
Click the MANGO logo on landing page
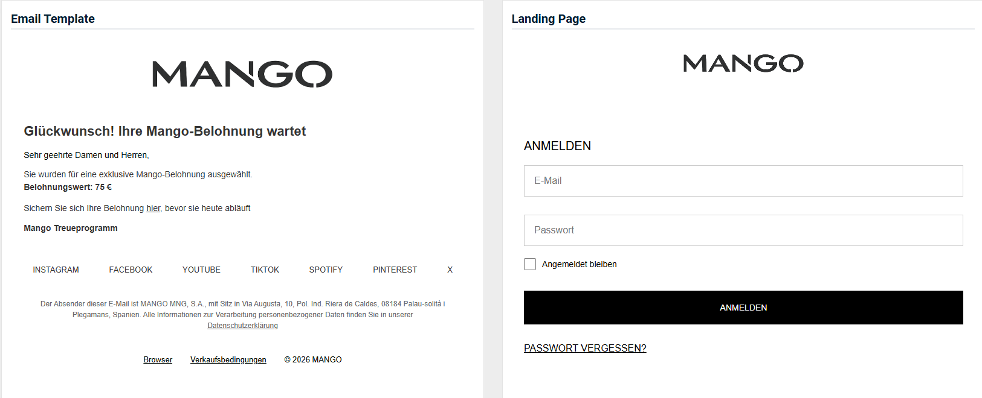[743, 63]
